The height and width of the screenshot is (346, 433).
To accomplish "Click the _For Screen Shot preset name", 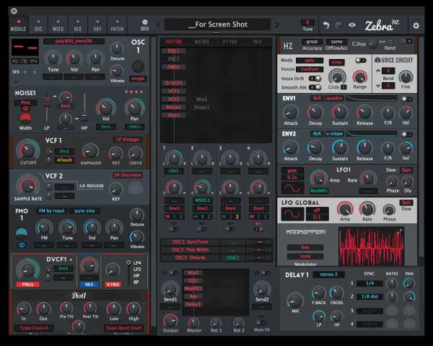I will click(x=218, y=25).
